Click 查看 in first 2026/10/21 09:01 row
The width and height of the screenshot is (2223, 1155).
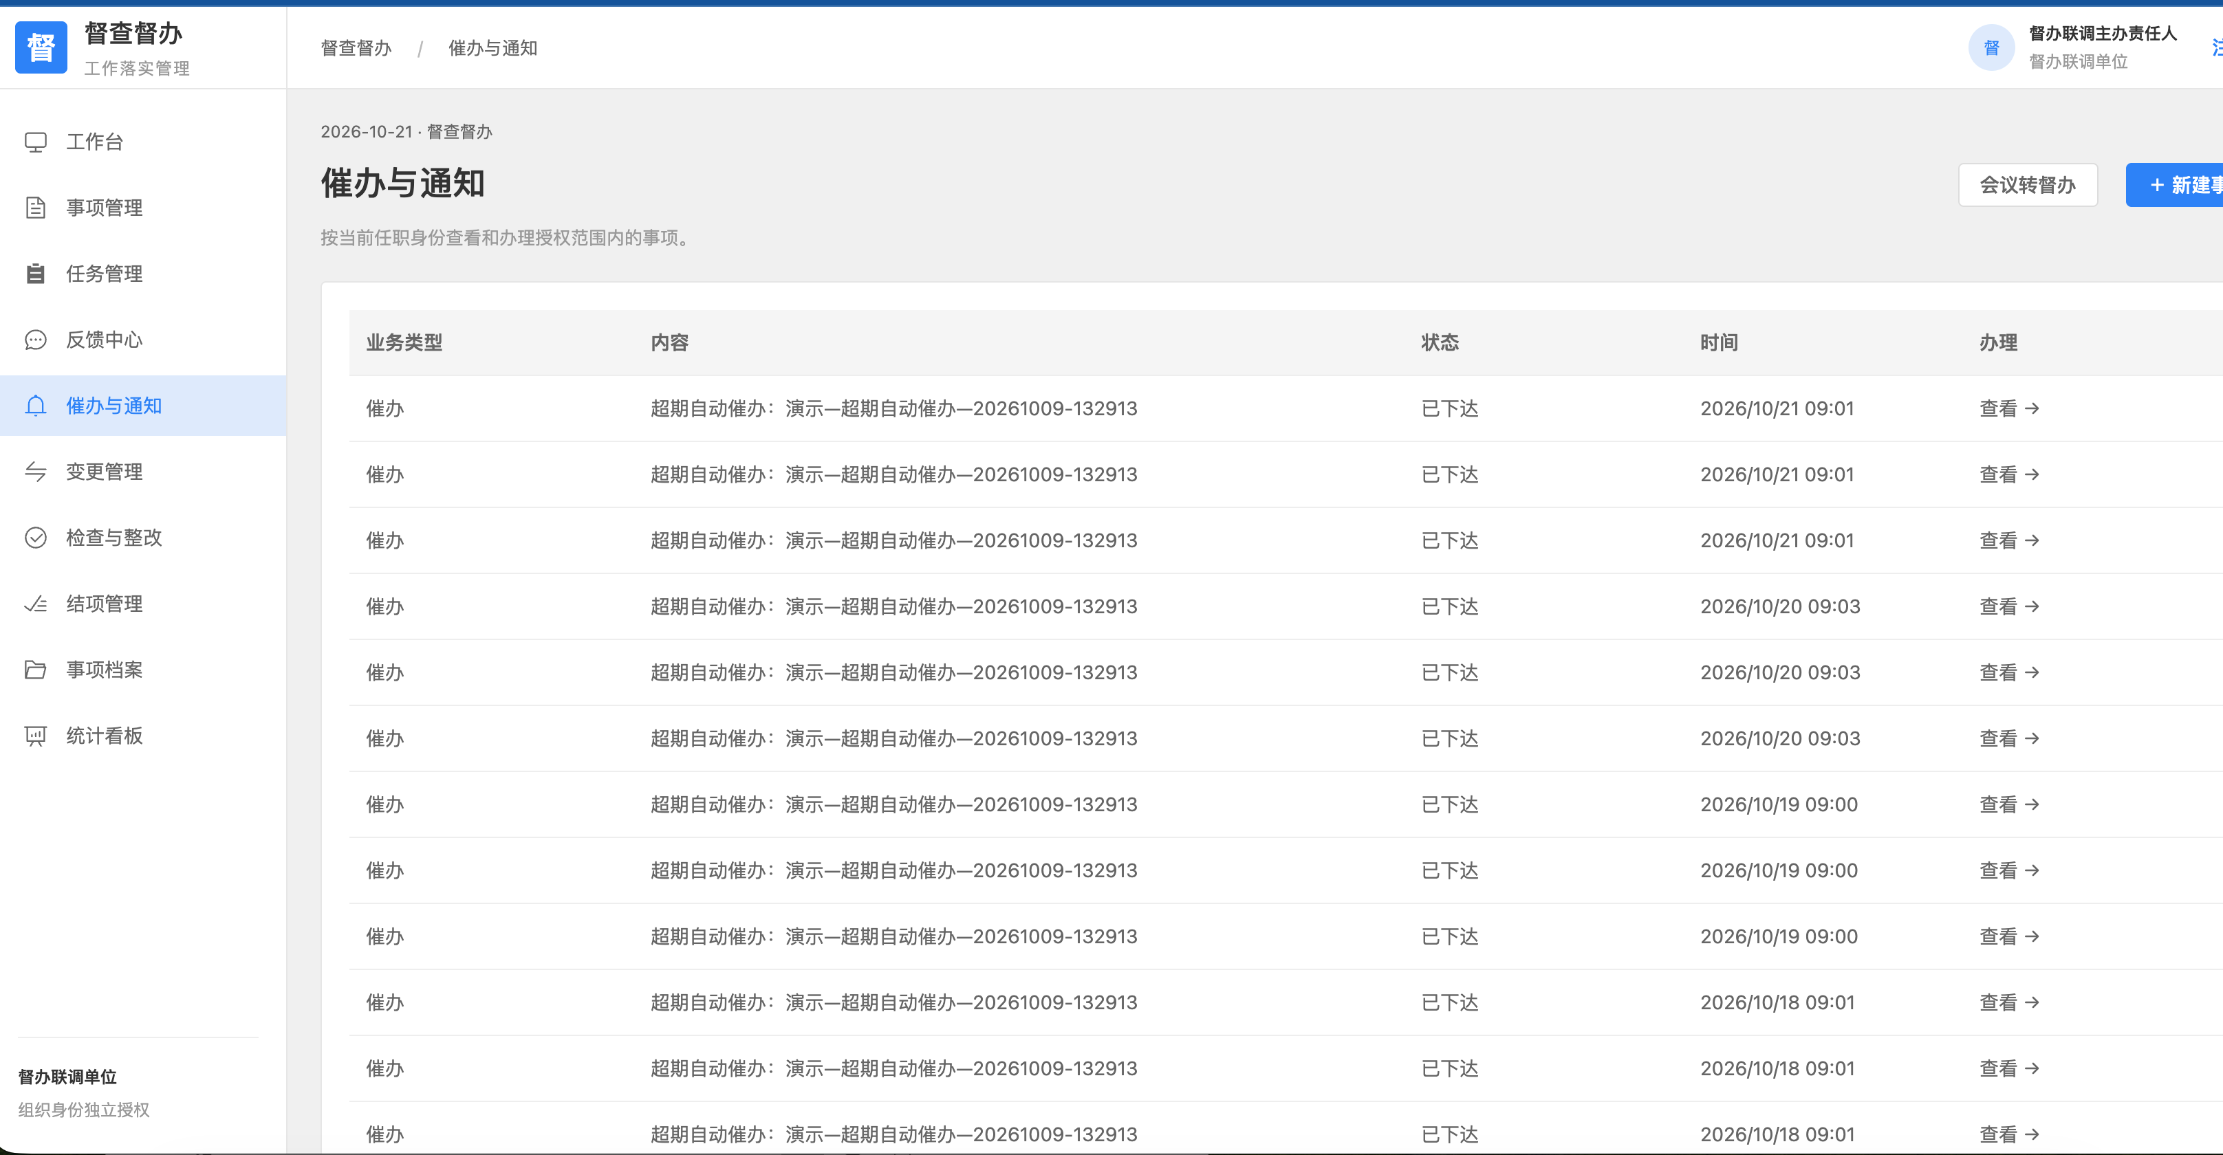pos(2008,408)
